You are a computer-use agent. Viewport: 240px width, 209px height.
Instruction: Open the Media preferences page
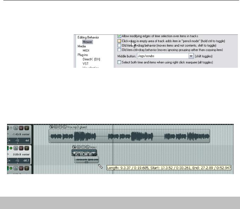[x=82, y=46]
